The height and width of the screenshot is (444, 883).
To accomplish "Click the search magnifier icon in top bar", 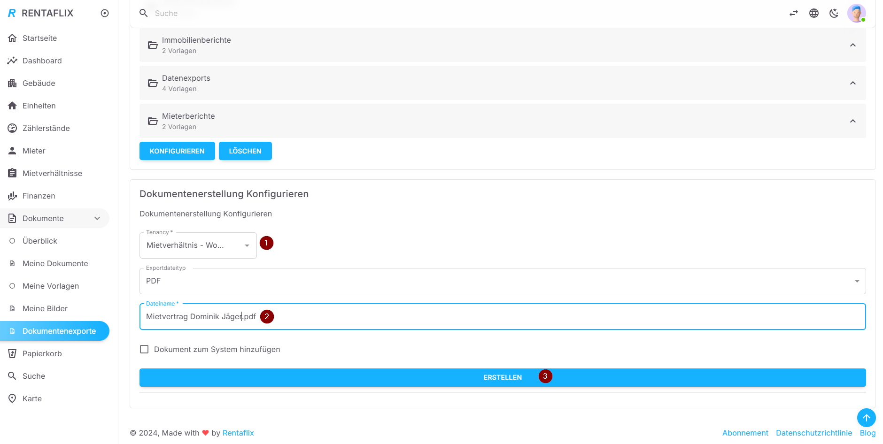I will [144, 13].
